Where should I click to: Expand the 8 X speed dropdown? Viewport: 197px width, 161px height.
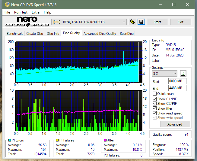165,73
